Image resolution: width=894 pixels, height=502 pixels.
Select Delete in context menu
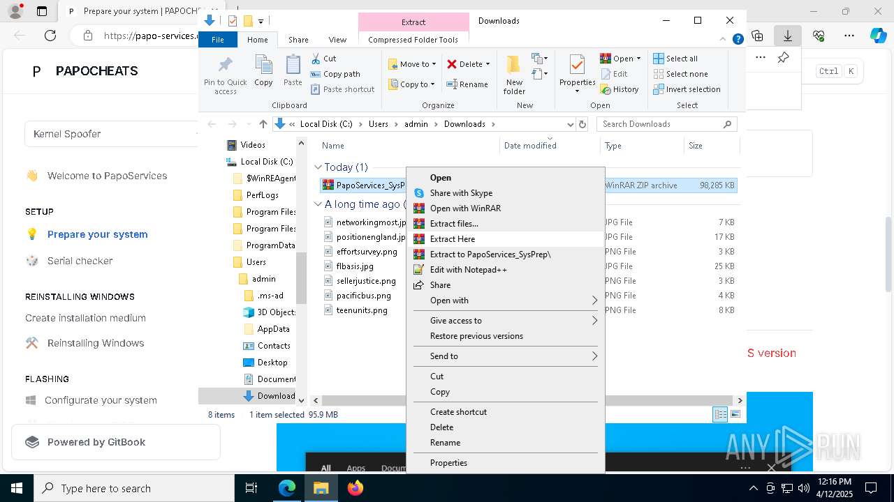click(504, 427)
